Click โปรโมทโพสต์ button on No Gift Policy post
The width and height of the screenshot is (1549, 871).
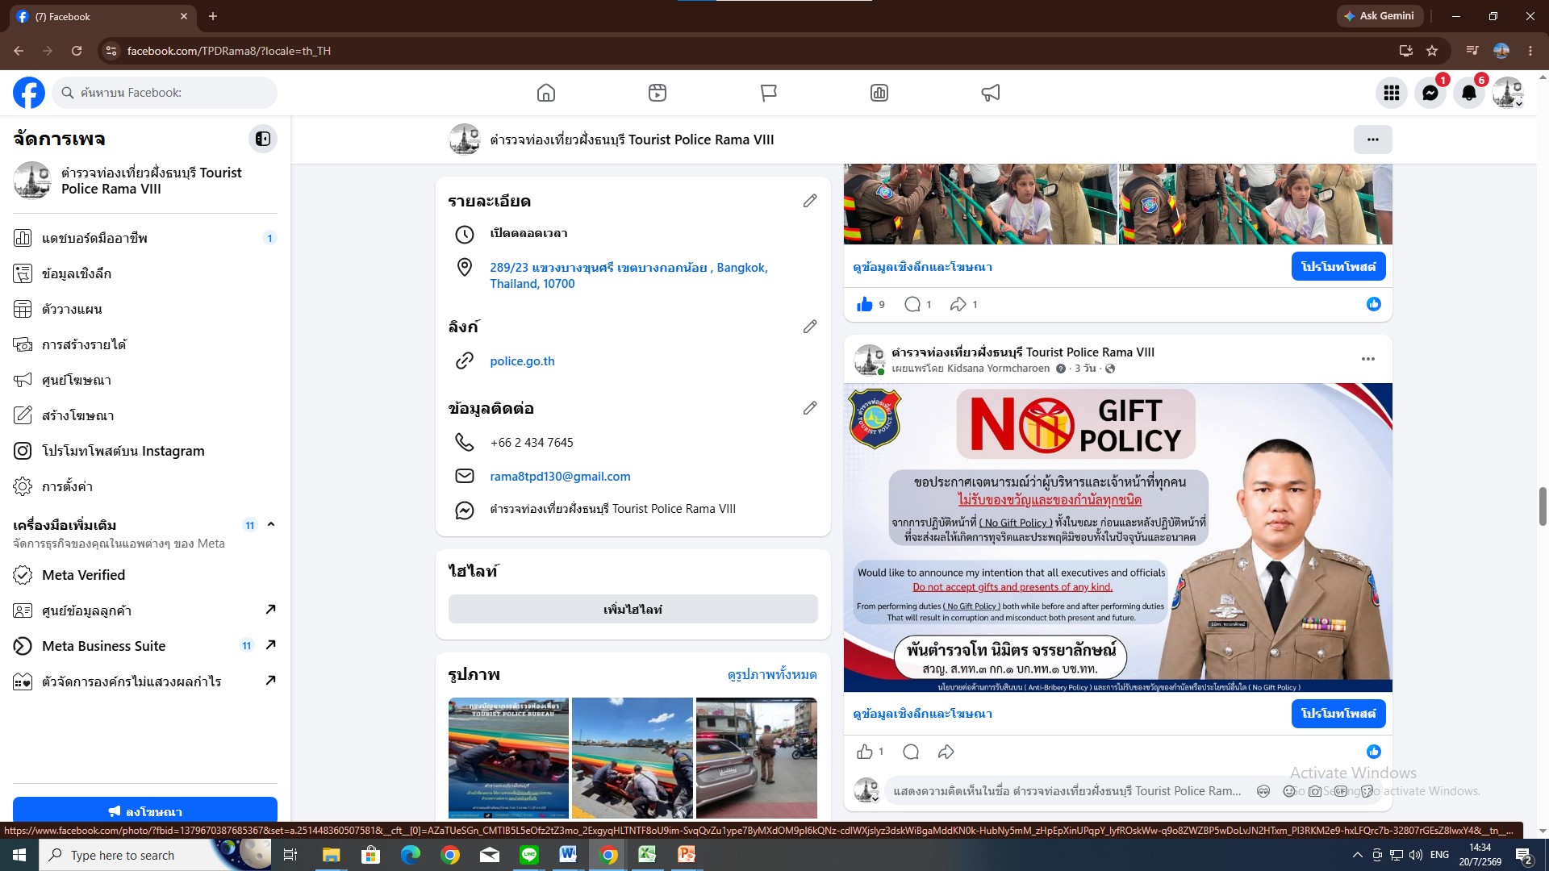1338,714
